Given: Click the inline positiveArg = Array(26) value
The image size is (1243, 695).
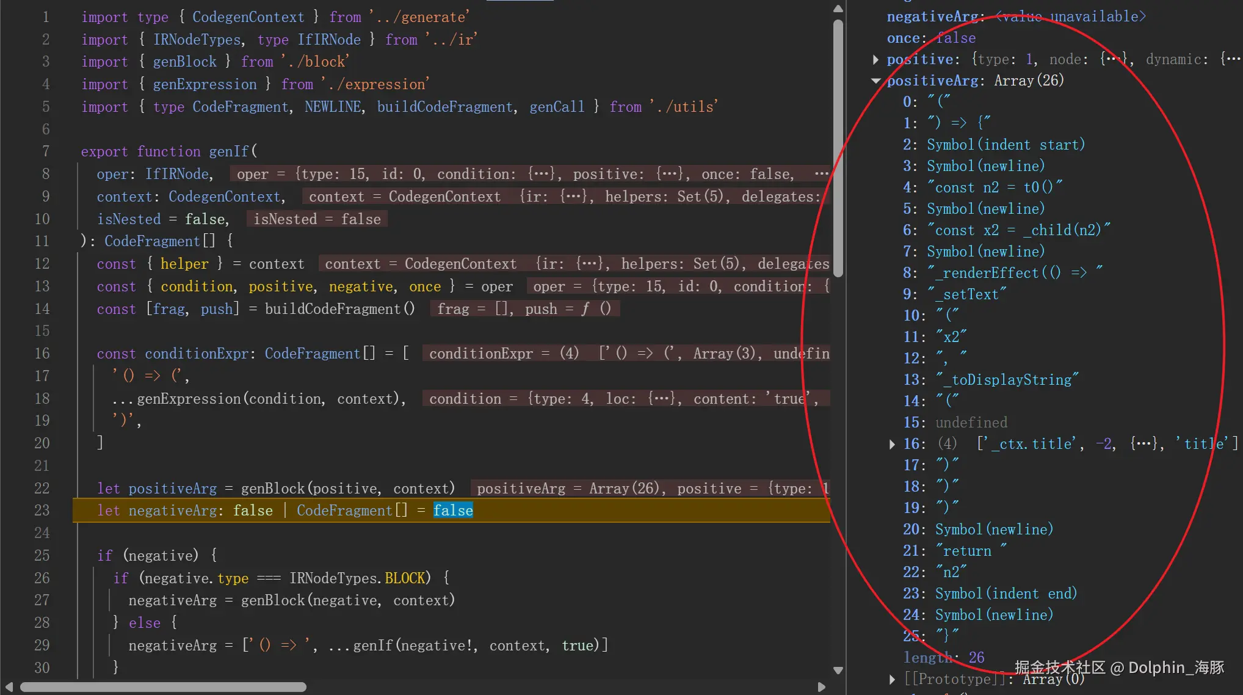Looking at the screenshot, I should coord(568,489).
